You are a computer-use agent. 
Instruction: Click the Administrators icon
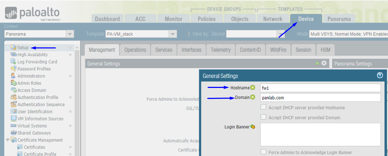pos(13,76)
